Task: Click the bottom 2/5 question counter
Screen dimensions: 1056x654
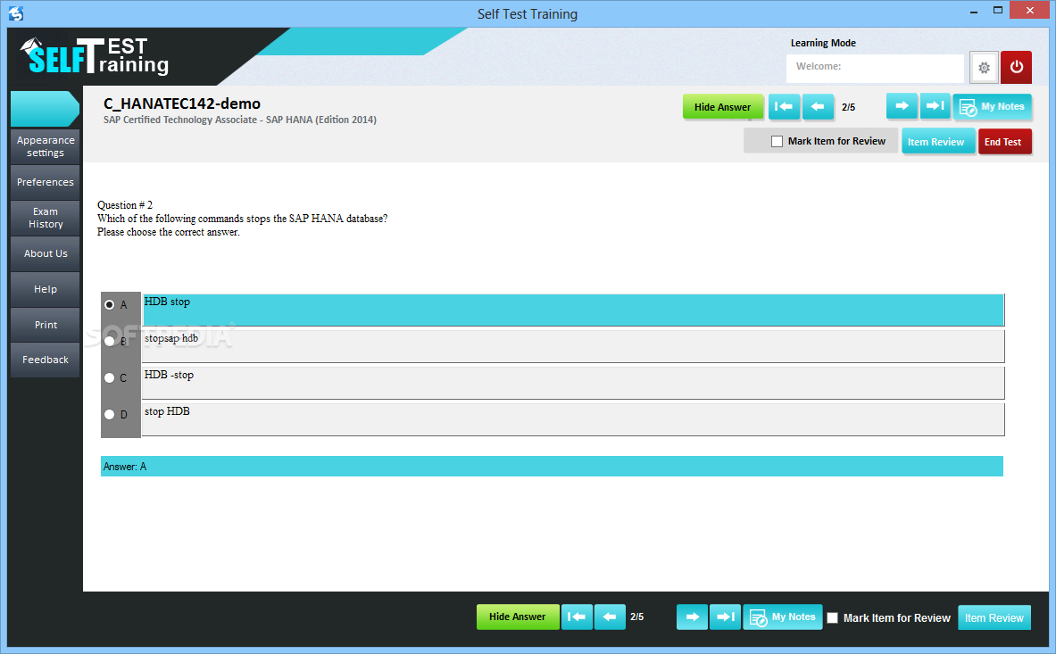Action: [x=637, y=617]
